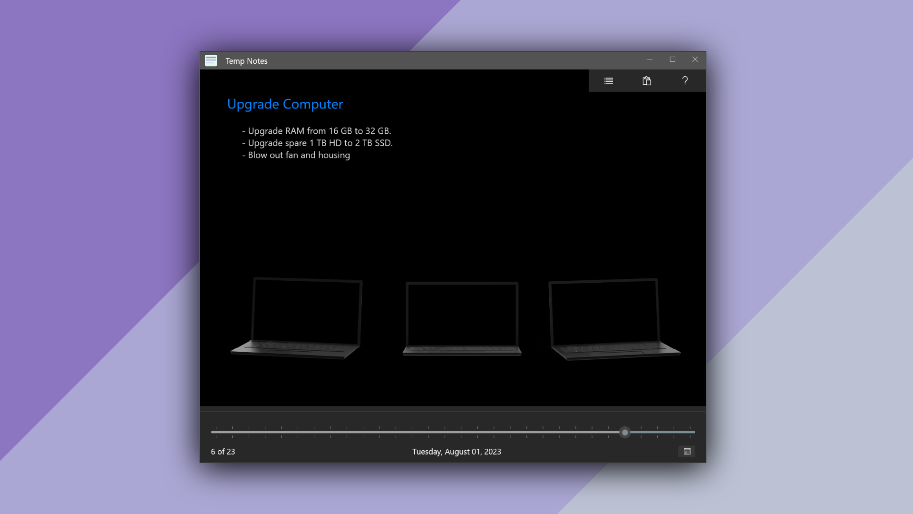
Task: Click the date "Tuesday, August 01, 2023"
Action: click(x=456, y=452)
